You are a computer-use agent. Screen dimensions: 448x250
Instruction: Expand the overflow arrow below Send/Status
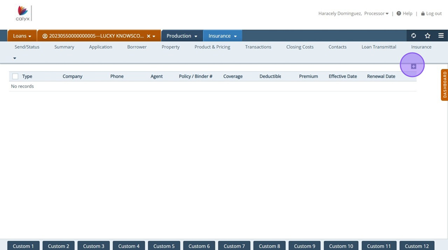pos(14,58)
